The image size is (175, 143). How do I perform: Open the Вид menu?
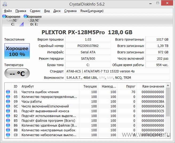47,11
